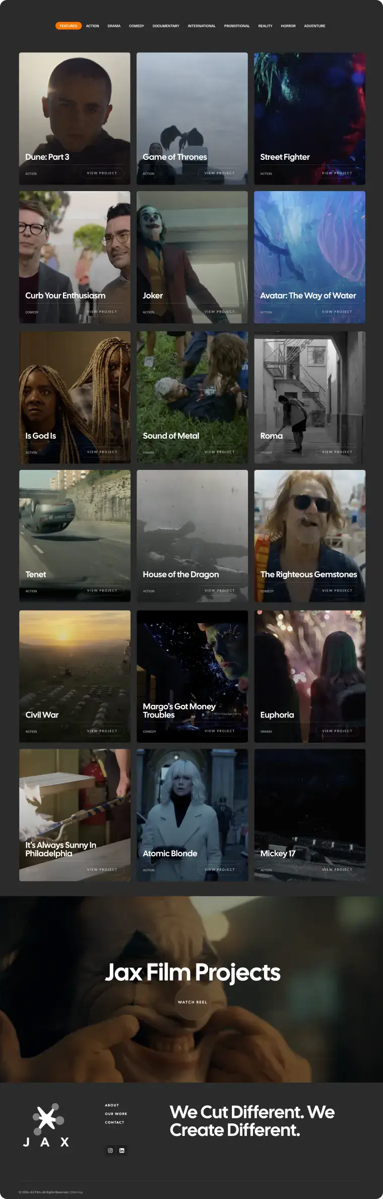Screen dimensions: 383x1199
Task: Click View Project on Roma card
Action: pyautogui.click(x=337, y=452)
